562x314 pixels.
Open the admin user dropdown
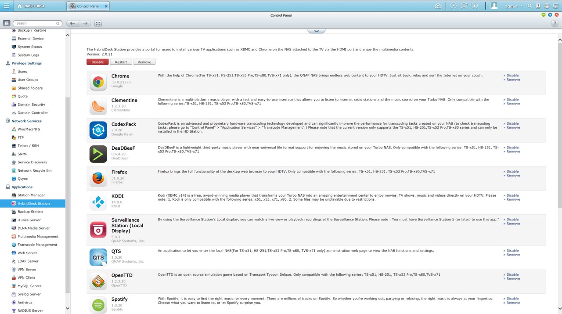(x=514, y=6)
